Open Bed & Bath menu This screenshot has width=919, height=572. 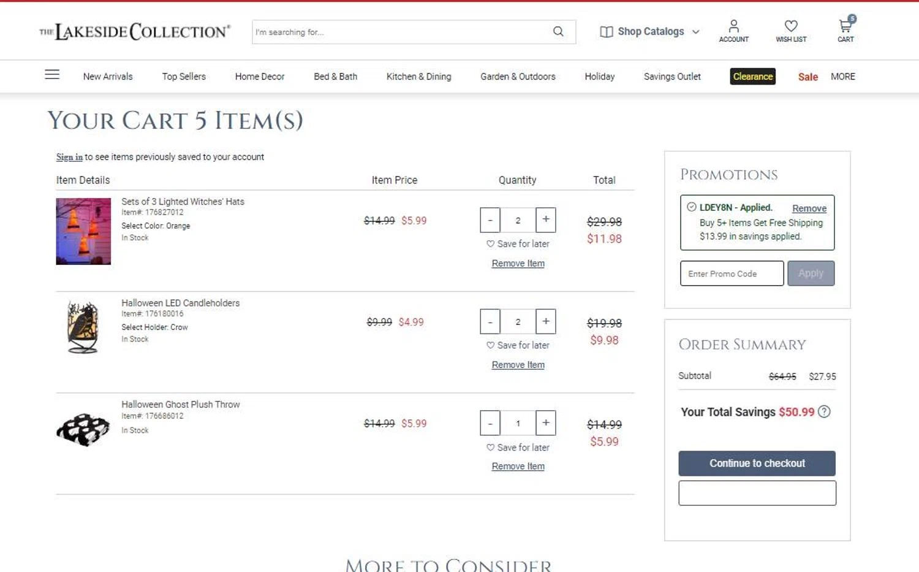point(335,77)
